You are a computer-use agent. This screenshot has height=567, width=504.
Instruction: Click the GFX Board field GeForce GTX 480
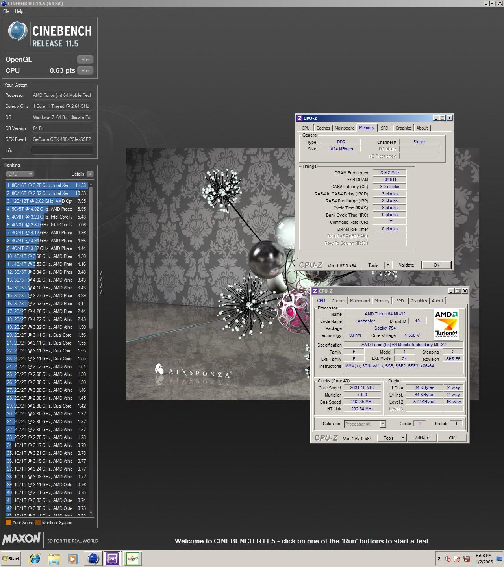pos(62,139)
